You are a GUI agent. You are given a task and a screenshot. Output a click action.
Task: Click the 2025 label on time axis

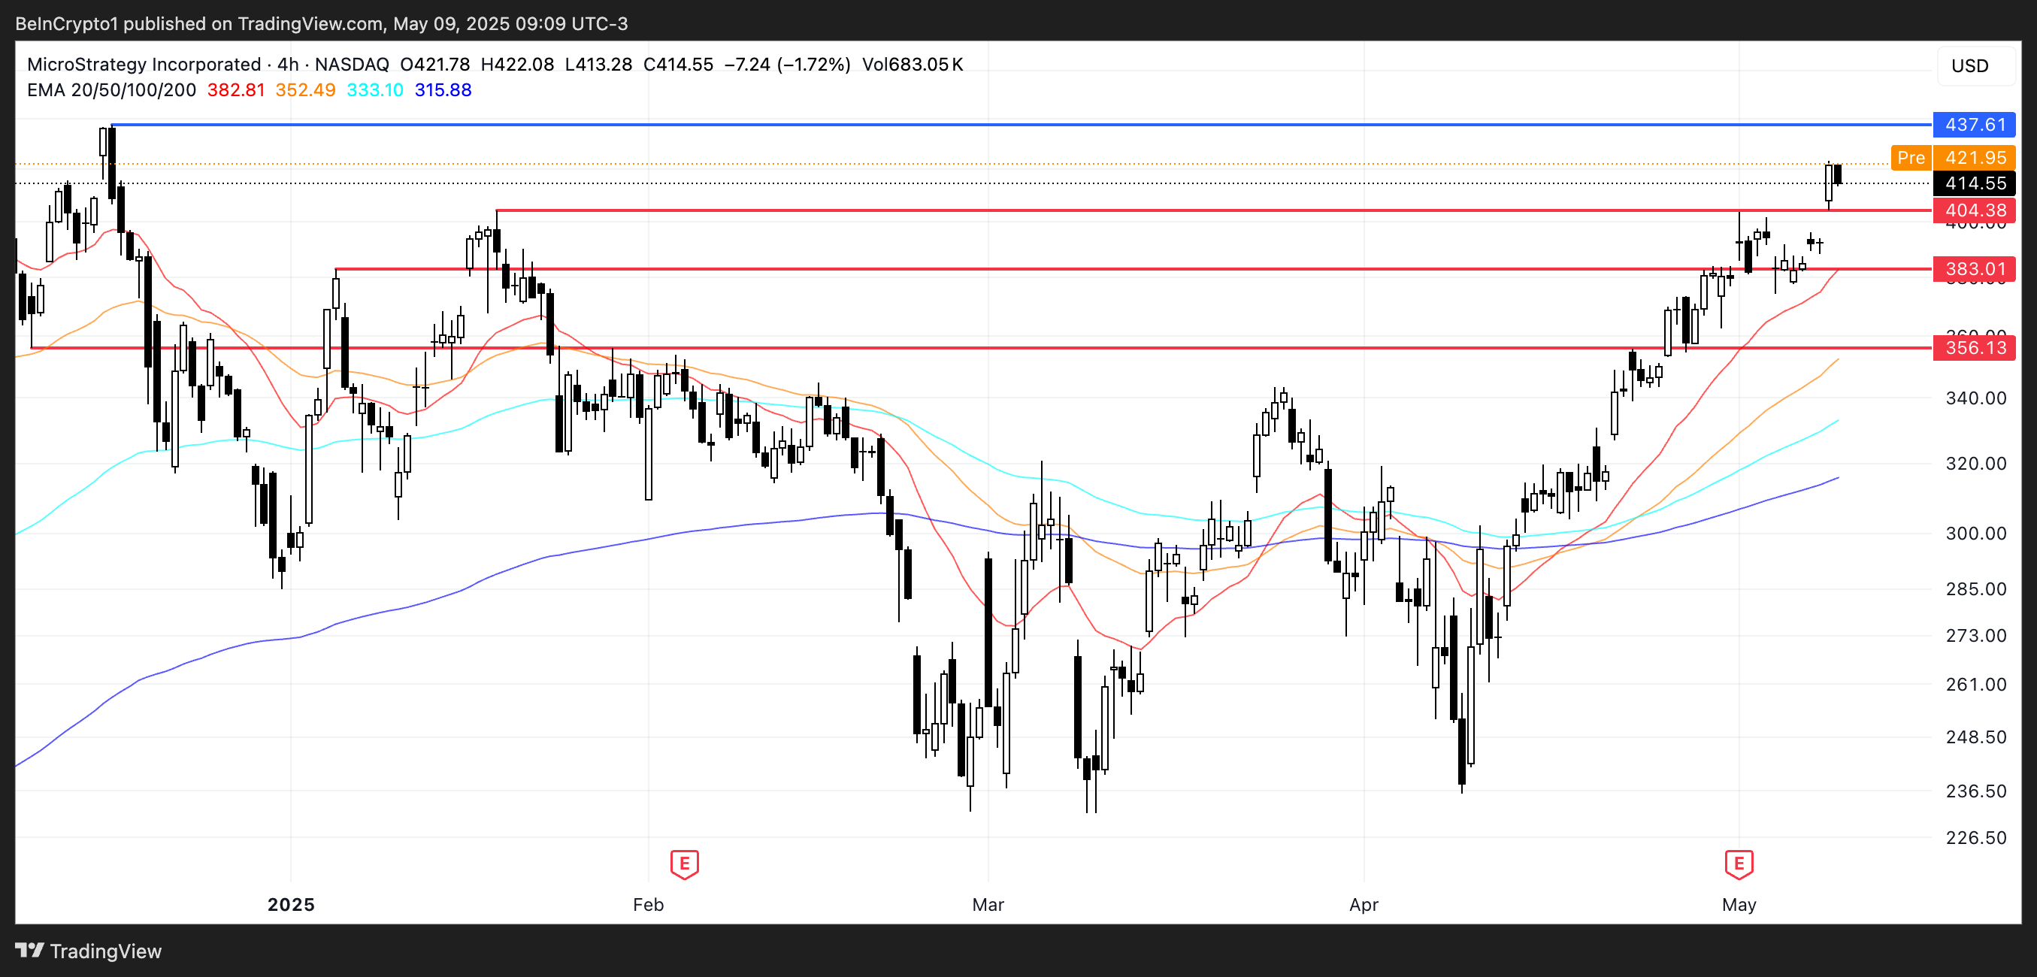(x=291, y=905)
